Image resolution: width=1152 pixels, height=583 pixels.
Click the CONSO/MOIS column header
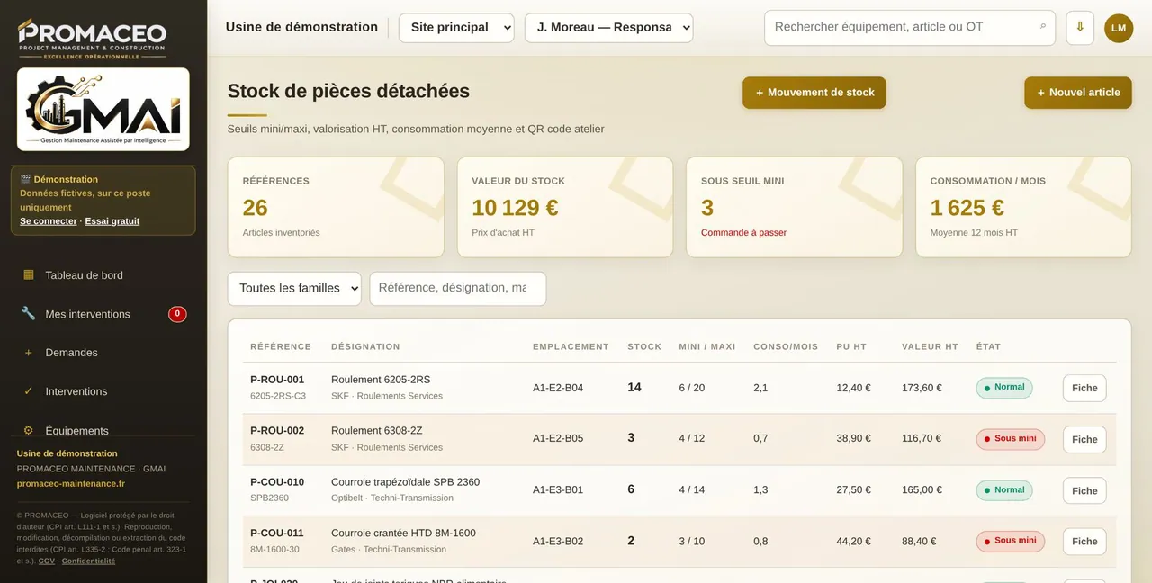[786, 347]
